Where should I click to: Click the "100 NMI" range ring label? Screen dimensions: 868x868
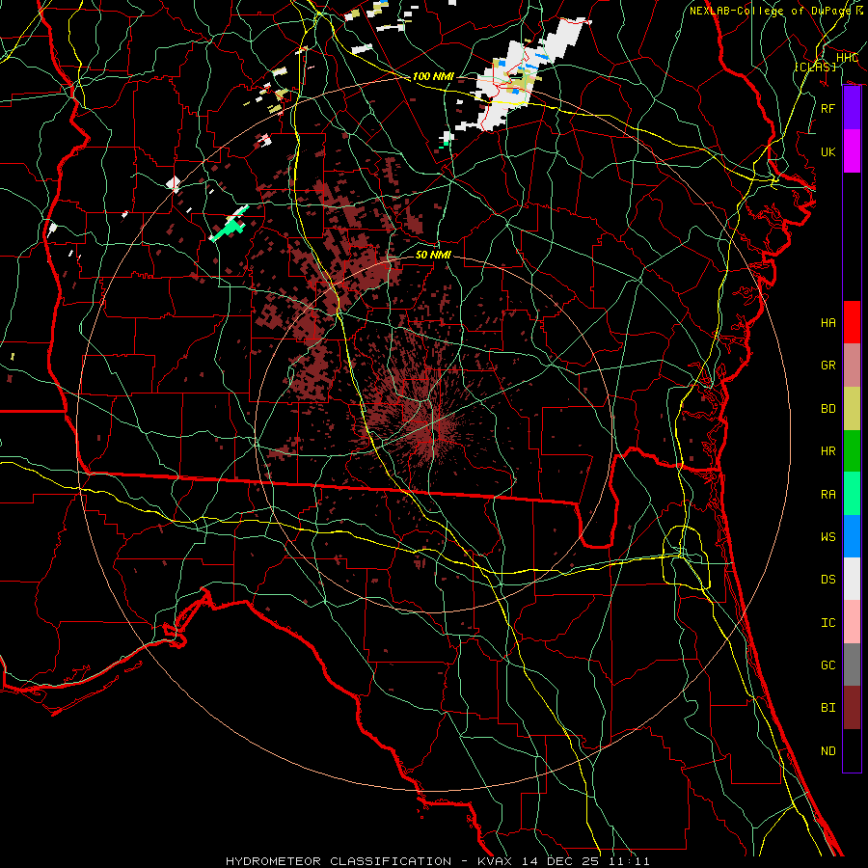coord(433,76)
